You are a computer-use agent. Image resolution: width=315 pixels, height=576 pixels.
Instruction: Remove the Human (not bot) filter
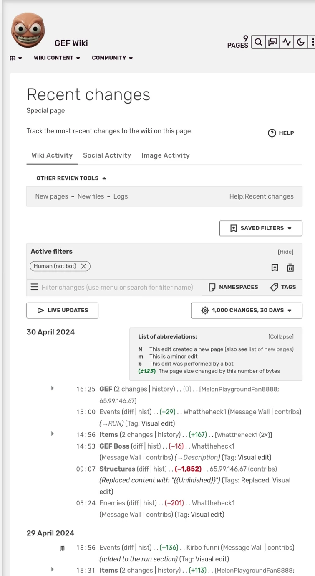83,266
